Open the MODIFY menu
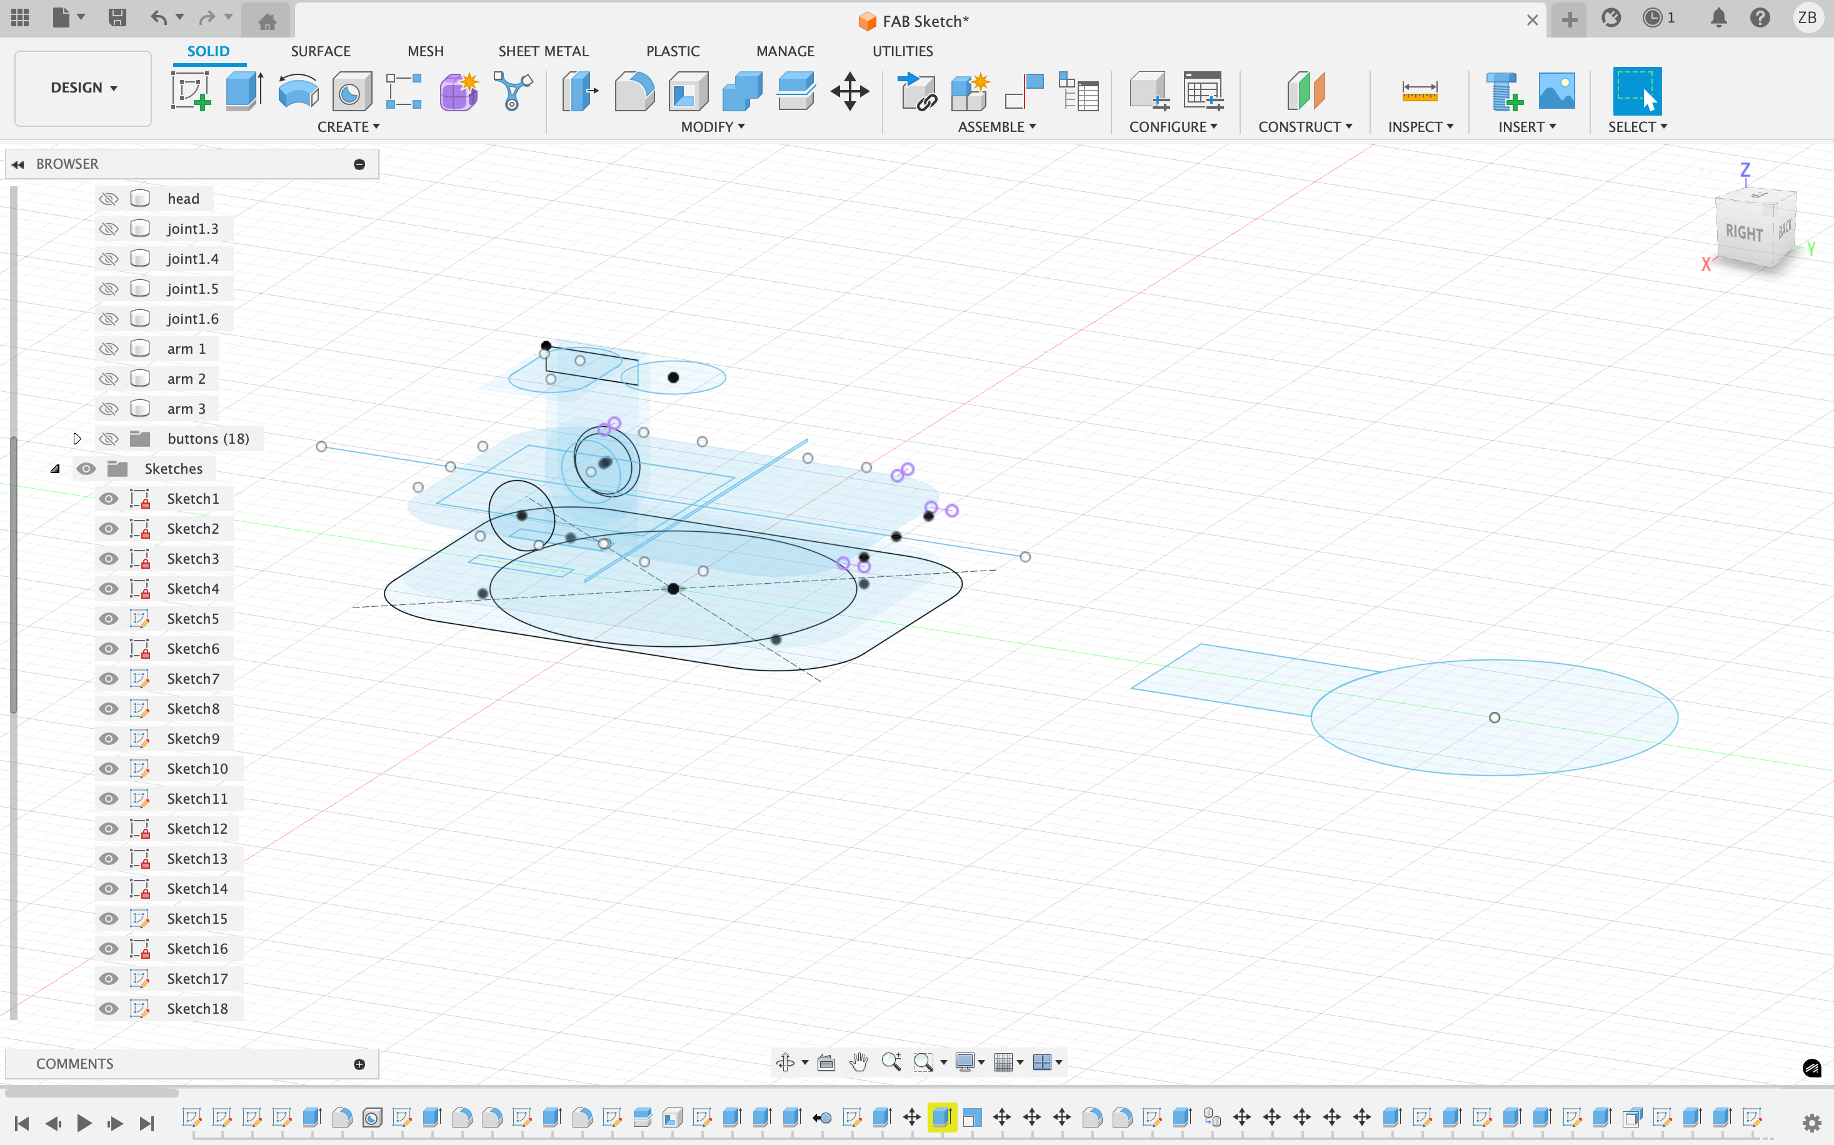 (713, 126)
